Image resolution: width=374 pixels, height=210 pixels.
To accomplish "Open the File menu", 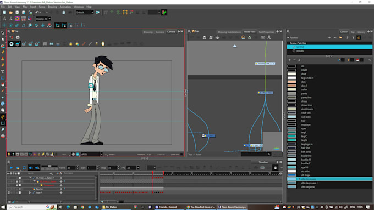I will [x=3, y=7].
